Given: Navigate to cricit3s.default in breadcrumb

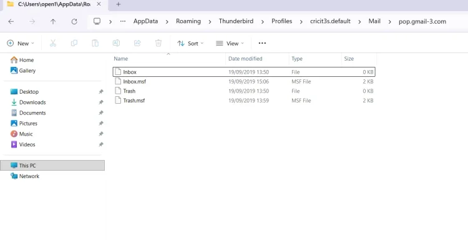Looking at the screenshot, I should coord(330,21).
